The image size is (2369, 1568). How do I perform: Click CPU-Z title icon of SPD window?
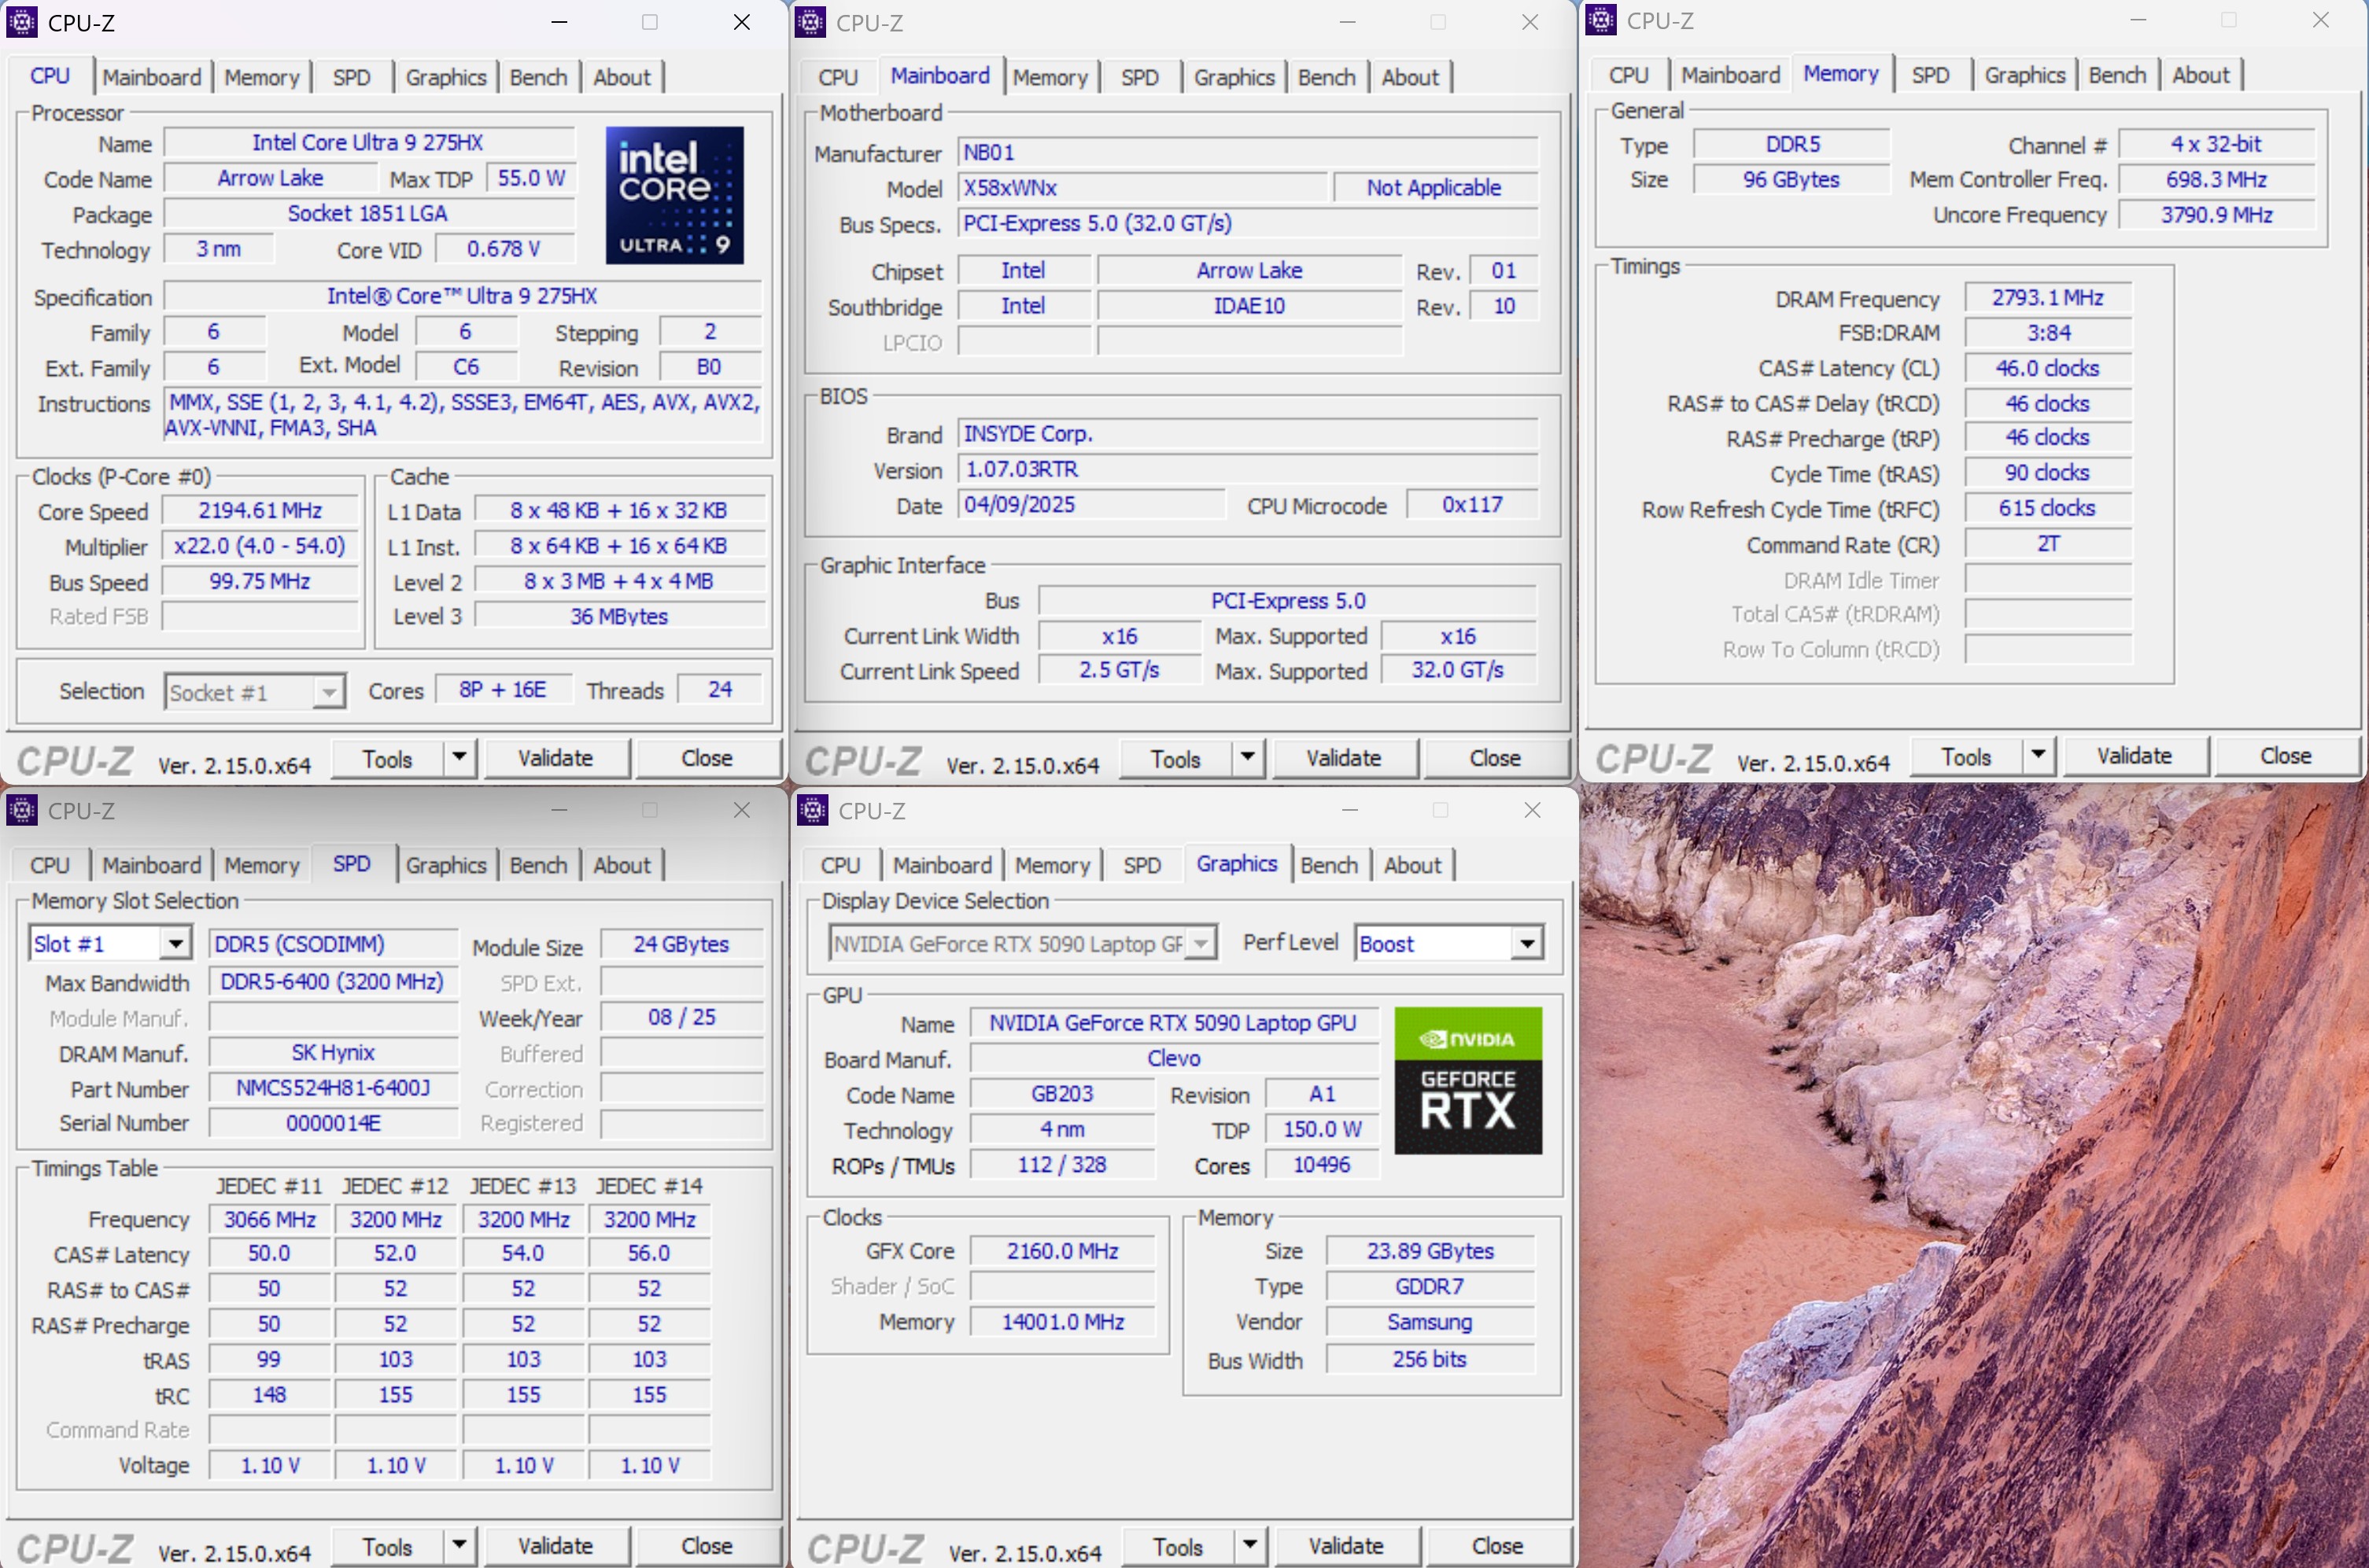pyautogui.click(x=22, y=810)
